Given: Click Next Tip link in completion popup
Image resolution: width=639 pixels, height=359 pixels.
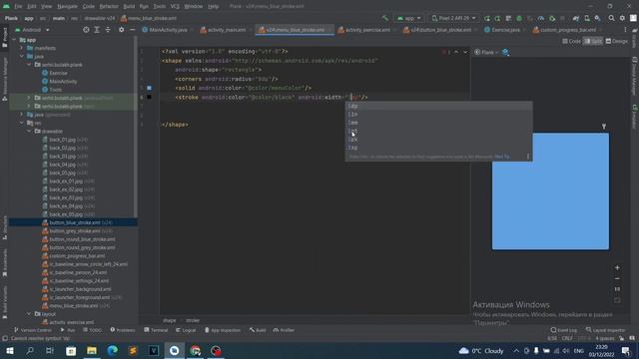Looking at the screenshot, I should (x=502, y=157).
